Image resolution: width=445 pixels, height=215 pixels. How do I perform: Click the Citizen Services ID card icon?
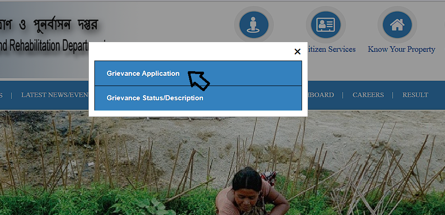pyautogui.click(x=326, y=25)
